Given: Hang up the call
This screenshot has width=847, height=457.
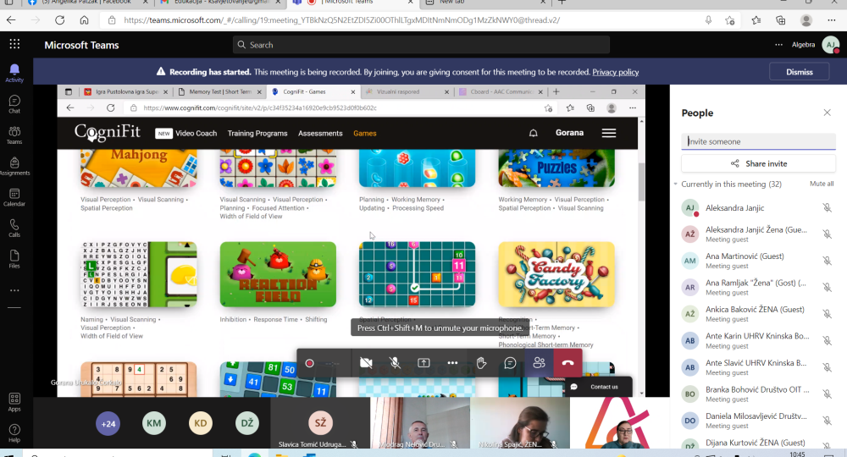Looking at the screenshot, I should pos(567,363).
